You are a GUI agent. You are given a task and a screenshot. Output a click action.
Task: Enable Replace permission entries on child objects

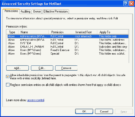tap(8, 85)
